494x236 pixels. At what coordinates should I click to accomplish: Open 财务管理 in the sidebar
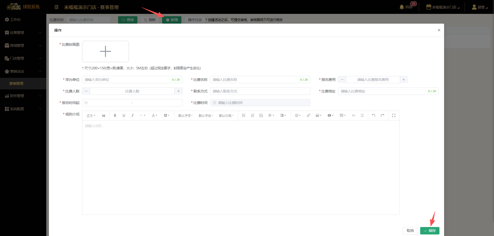coord(17,96)
